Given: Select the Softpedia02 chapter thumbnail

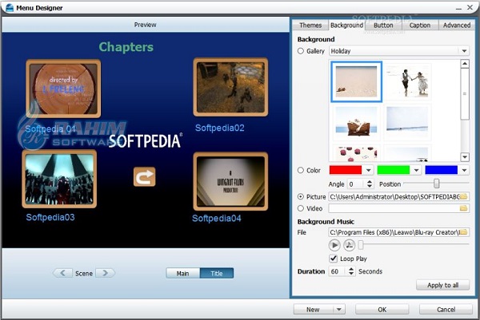Looking at the screenshot, I should (x=230, y=87).
